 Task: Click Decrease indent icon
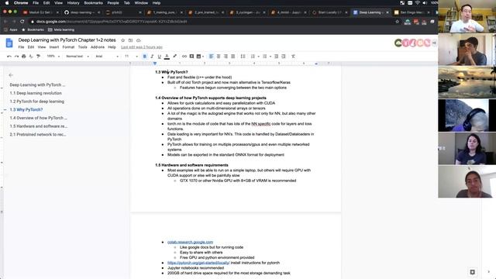pos(276,57)
